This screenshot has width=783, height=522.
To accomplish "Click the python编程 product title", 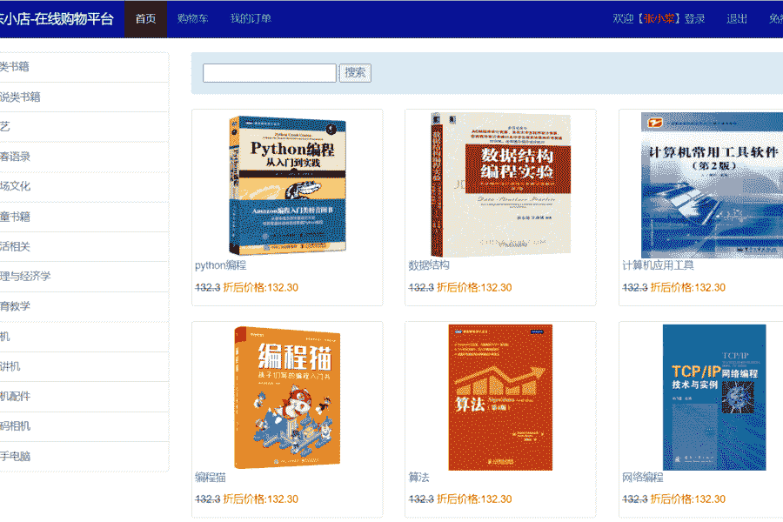I will click(x=221, y=265).
